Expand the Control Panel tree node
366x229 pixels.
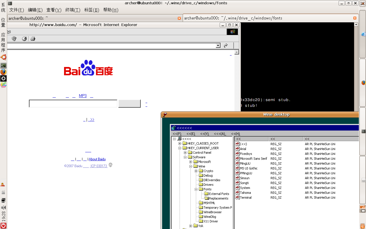pos(185,153)
